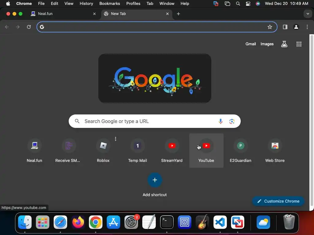
Task: Open the profile avatar icon in toolbar
Action: pyautogui.click(x=296, y=27)
